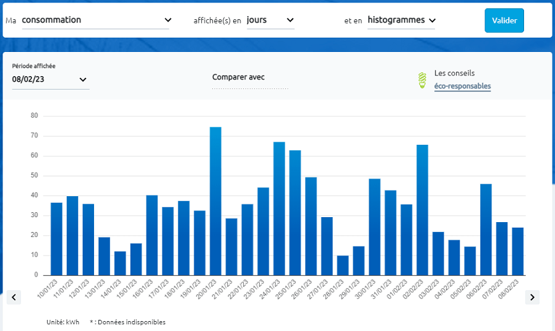This screenshot has width=555, height=331.
Task: Click the 'Données indisponibles' legend text
Action: point(131,322)
